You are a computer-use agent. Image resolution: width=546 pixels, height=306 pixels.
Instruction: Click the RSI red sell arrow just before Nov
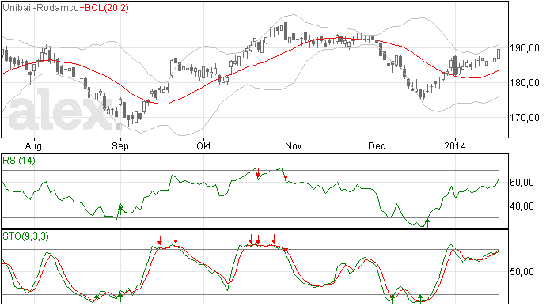(286, 175)
